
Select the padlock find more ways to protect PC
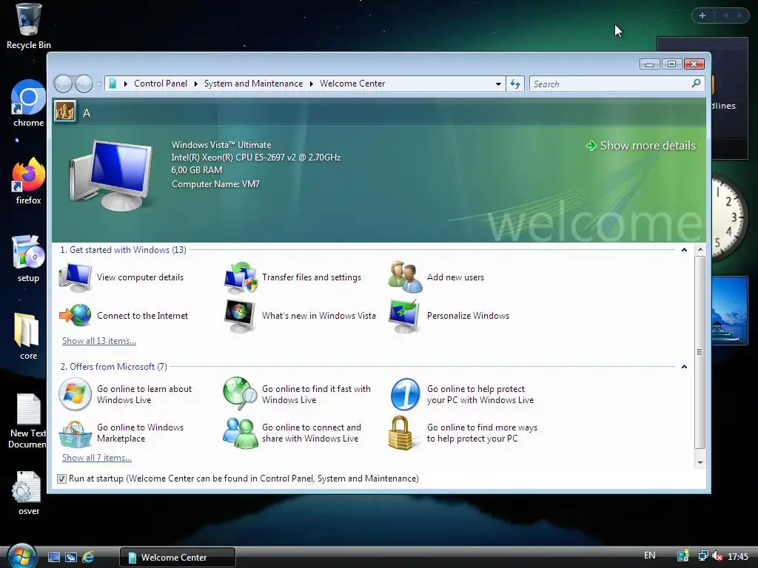pyautogui.click(x=400, y=433)
